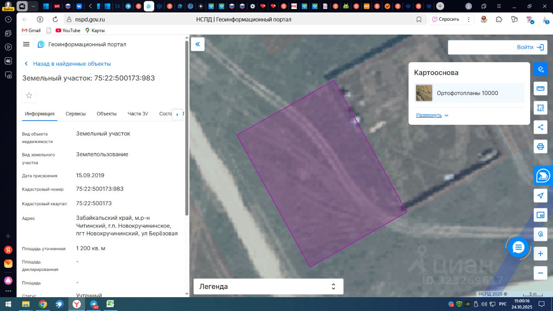Open the chat support bubble
The width and height of the screenshot is (553, 311).
[518, 248]
